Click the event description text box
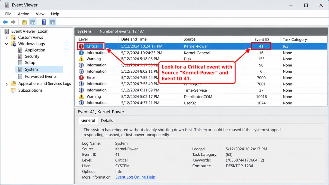Viewport: 329px width, 185px height. pyautogui.click(x=202, y=132)
